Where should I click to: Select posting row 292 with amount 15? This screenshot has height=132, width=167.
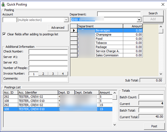point(58,105)
